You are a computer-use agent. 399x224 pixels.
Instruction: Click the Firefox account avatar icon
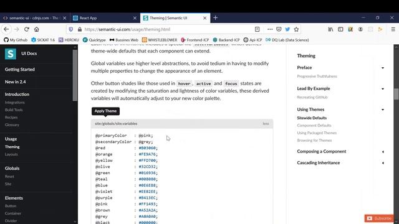click(360, 29)
